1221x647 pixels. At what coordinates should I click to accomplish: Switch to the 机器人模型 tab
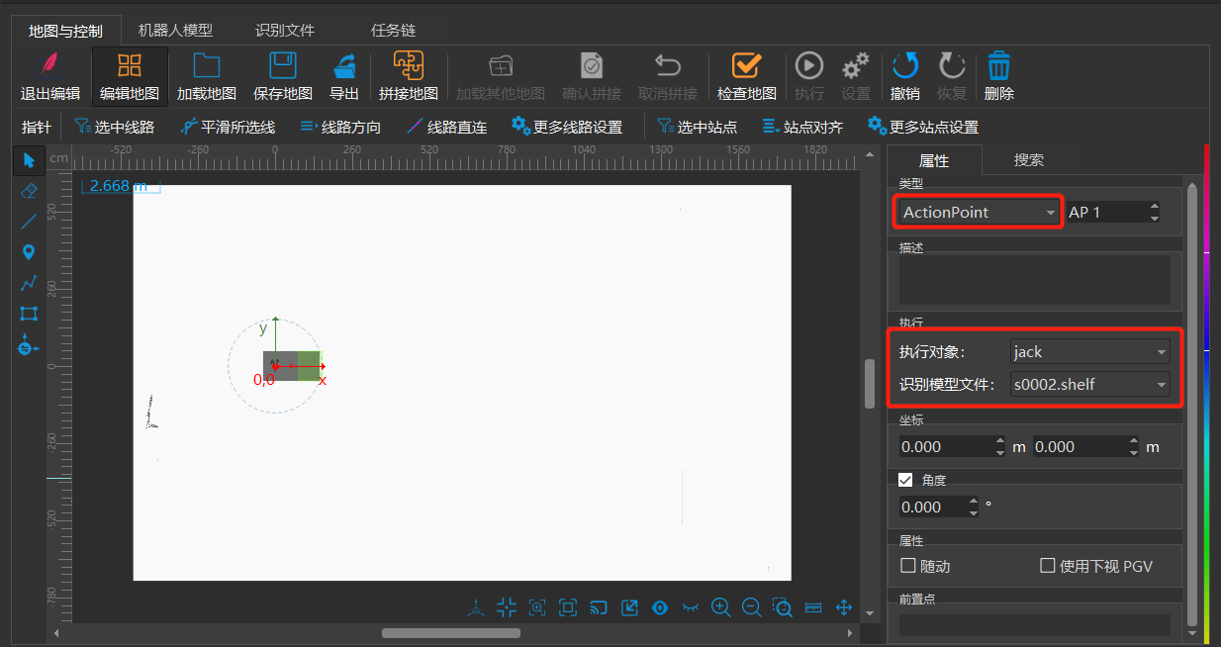(175, 30)
